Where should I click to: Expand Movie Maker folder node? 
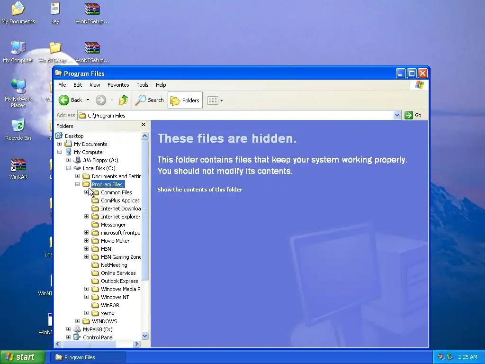86,240
